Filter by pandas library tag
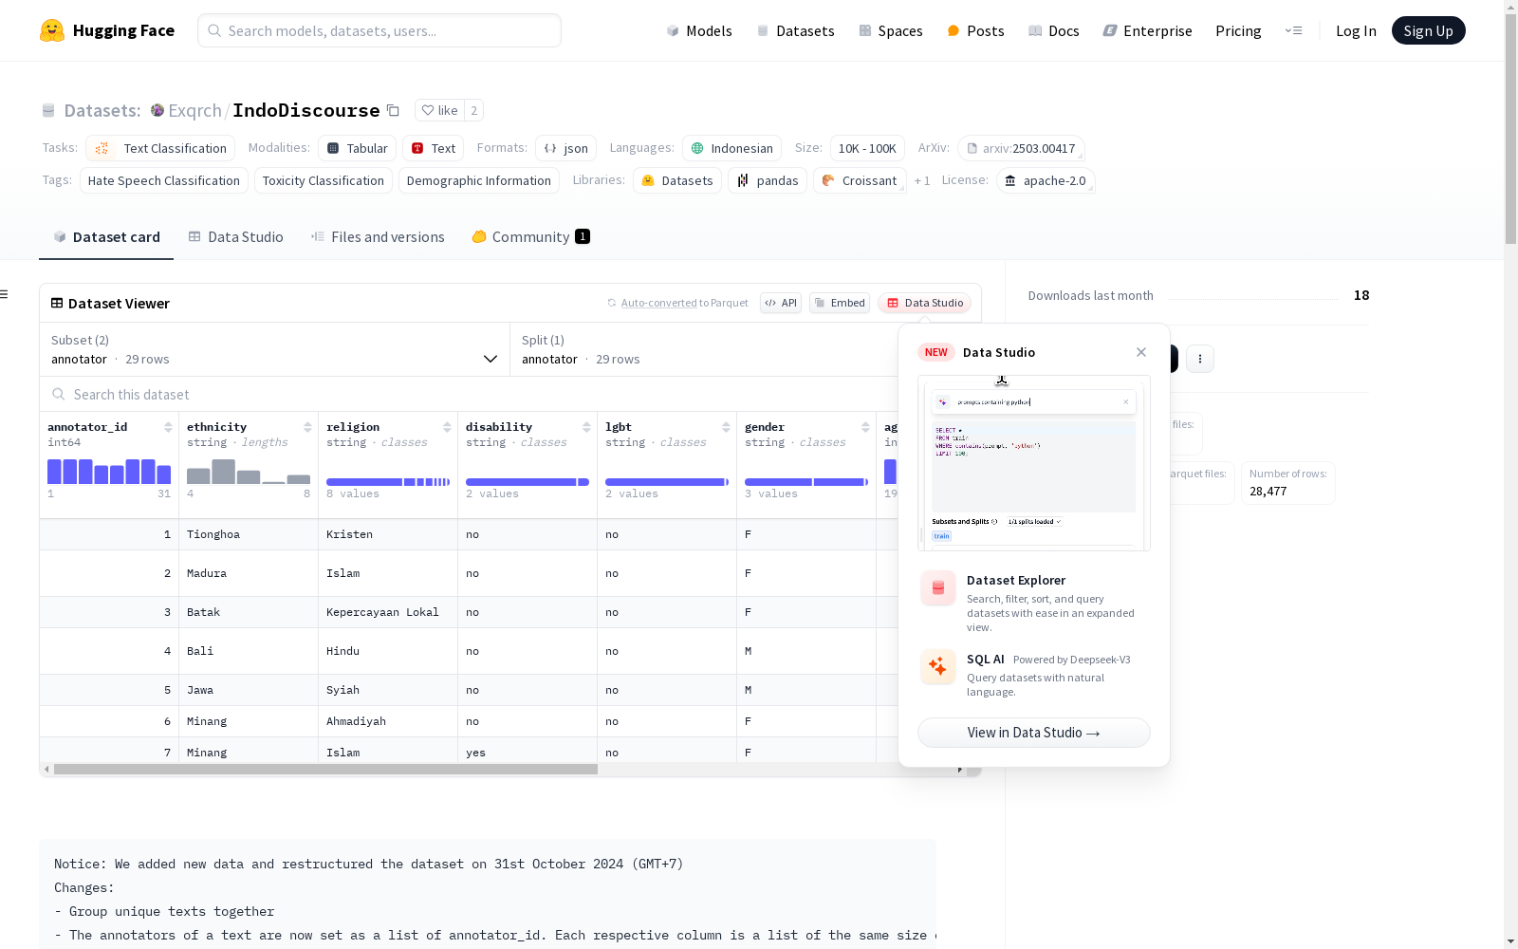The image size is (1518, 949). coord(768,180)
